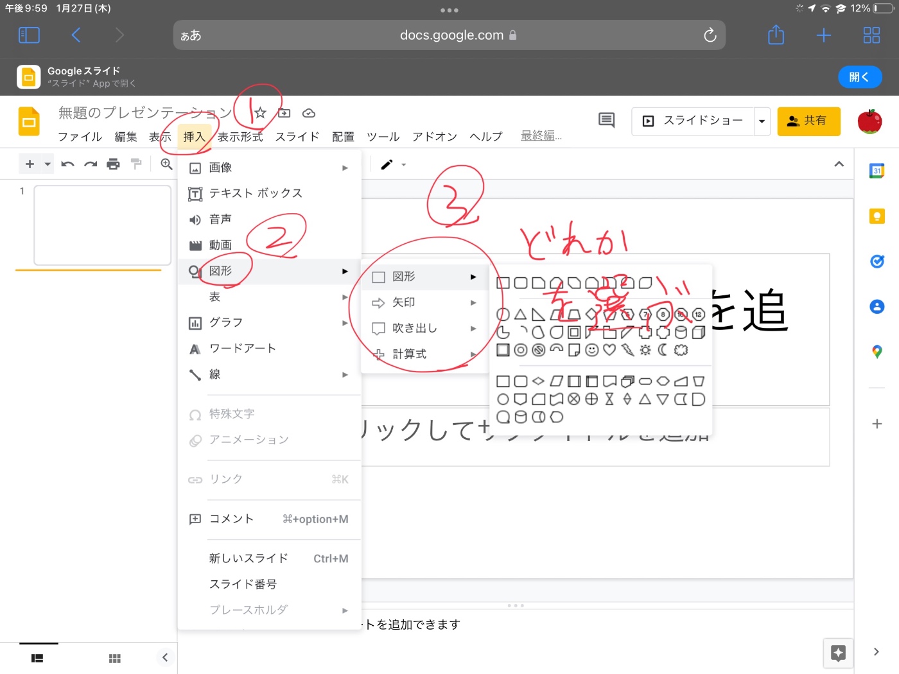Open the スライド menu
The height and width of the screenshot is (674, 899).
coord(297,137)
